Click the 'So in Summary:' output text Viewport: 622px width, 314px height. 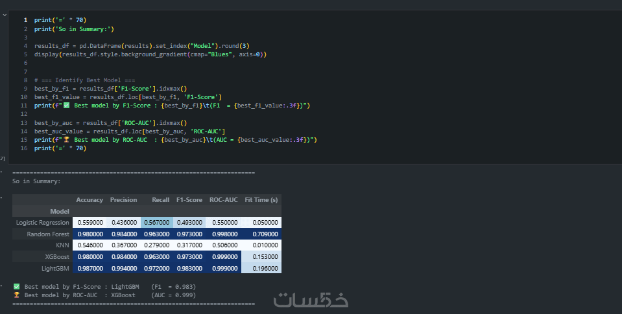36,181
